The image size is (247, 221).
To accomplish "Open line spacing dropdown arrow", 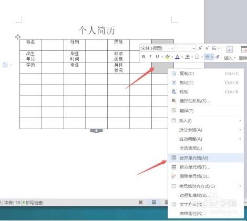I will coord(219,48).
